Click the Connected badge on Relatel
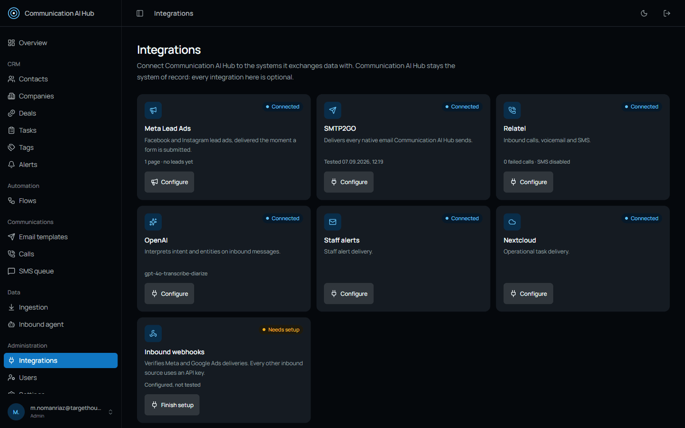The height and width of the screenshot is (428, 685). tap(642, 107)
